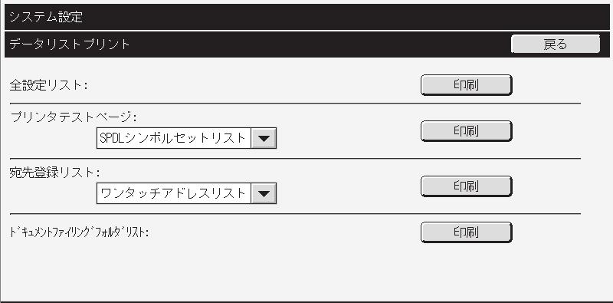Viewport: 613px width, 303px height.
Task: Click the divider above ドキュメントファイリングフォルダリスト
Action: tap(295, 214)
